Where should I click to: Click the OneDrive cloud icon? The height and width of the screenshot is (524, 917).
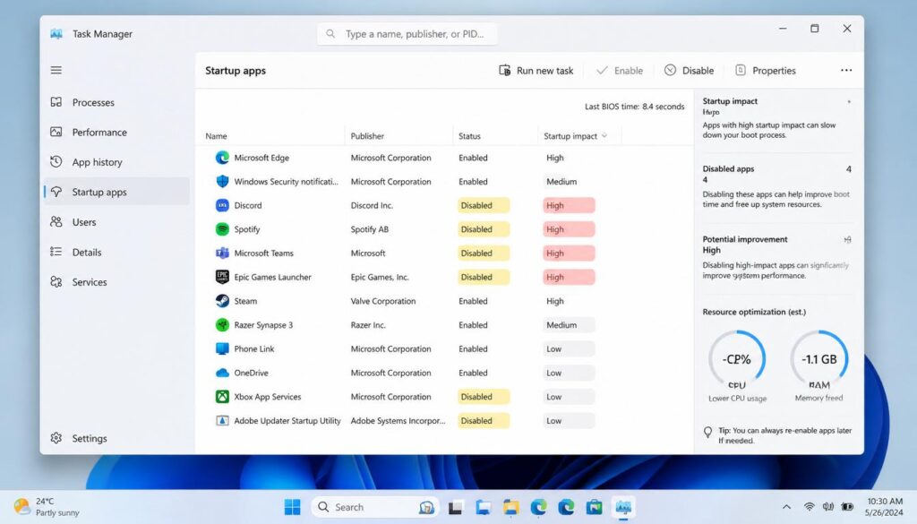click(x=222, y=373)
